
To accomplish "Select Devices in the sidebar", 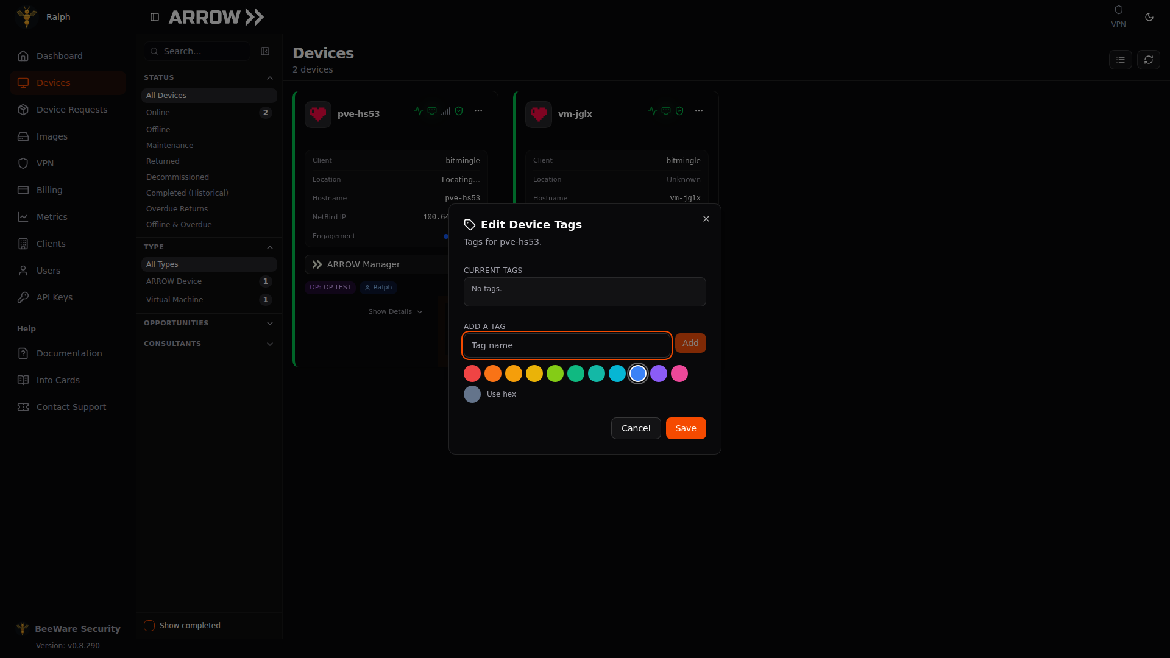I will tap(68, 83).
